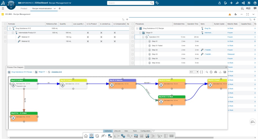Take a snapshot with camera icon
The width and height of the screenshot is (258, 140).
(x=216, y=72)
